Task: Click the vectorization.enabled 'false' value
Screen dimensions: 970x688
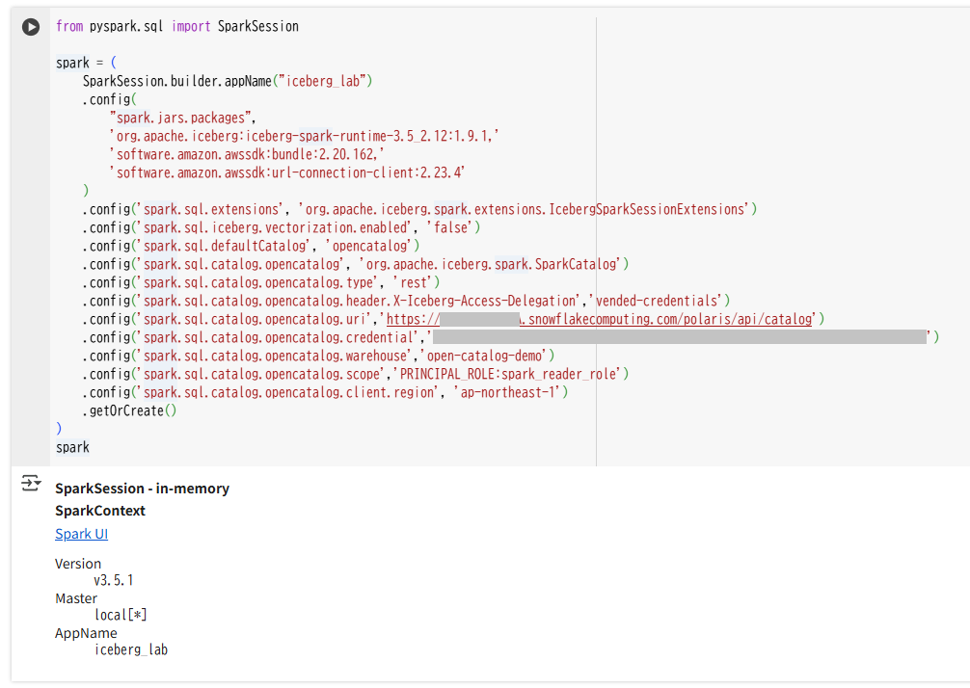Action: click(x=449, y=227)
